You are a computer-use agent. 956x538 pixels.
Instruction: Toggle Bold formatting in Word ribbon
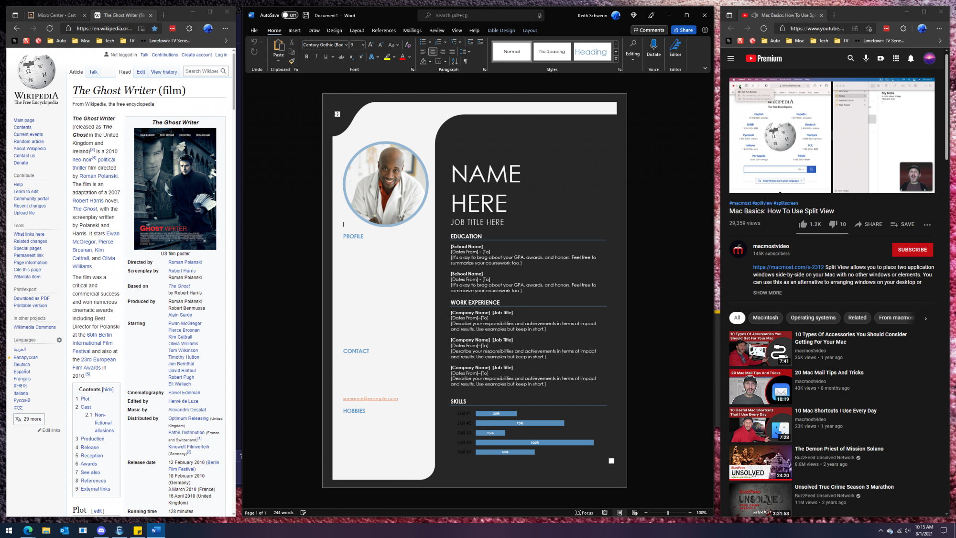click(306, 57)
